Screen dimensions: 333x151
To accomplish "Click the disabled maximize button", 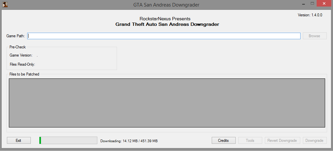I will [x=312, y=4].
